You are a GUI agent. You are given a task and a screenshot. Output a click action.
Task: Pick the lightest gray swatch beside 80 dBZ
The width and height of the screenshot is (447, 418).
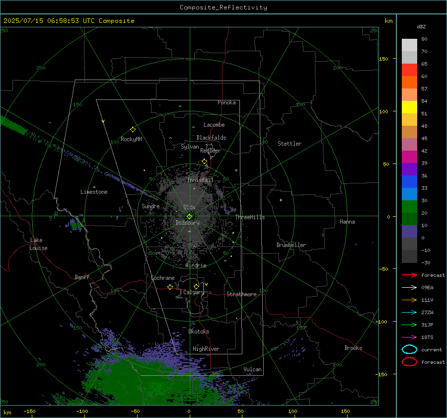[409, 45]
